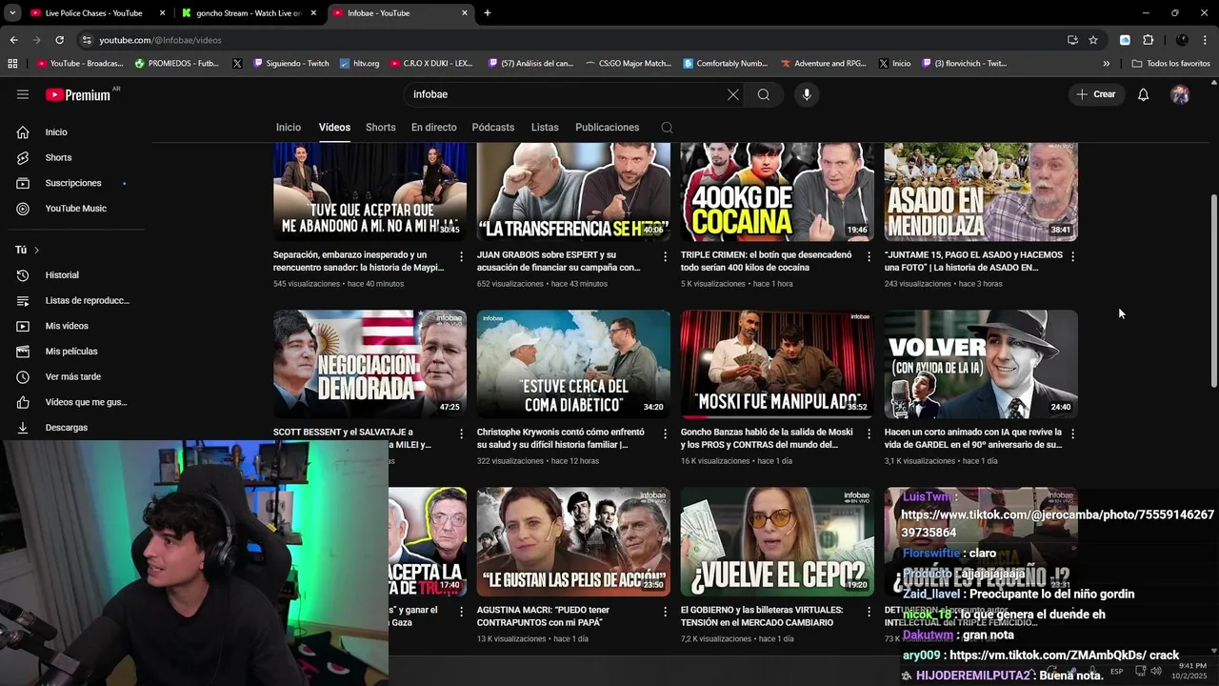Open account avatar menu

[1180, 94]
